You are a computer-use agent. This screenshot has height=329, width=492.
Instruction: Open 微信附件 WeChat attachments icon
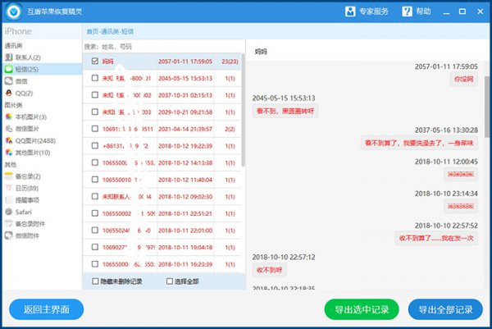tap(9, 235)
